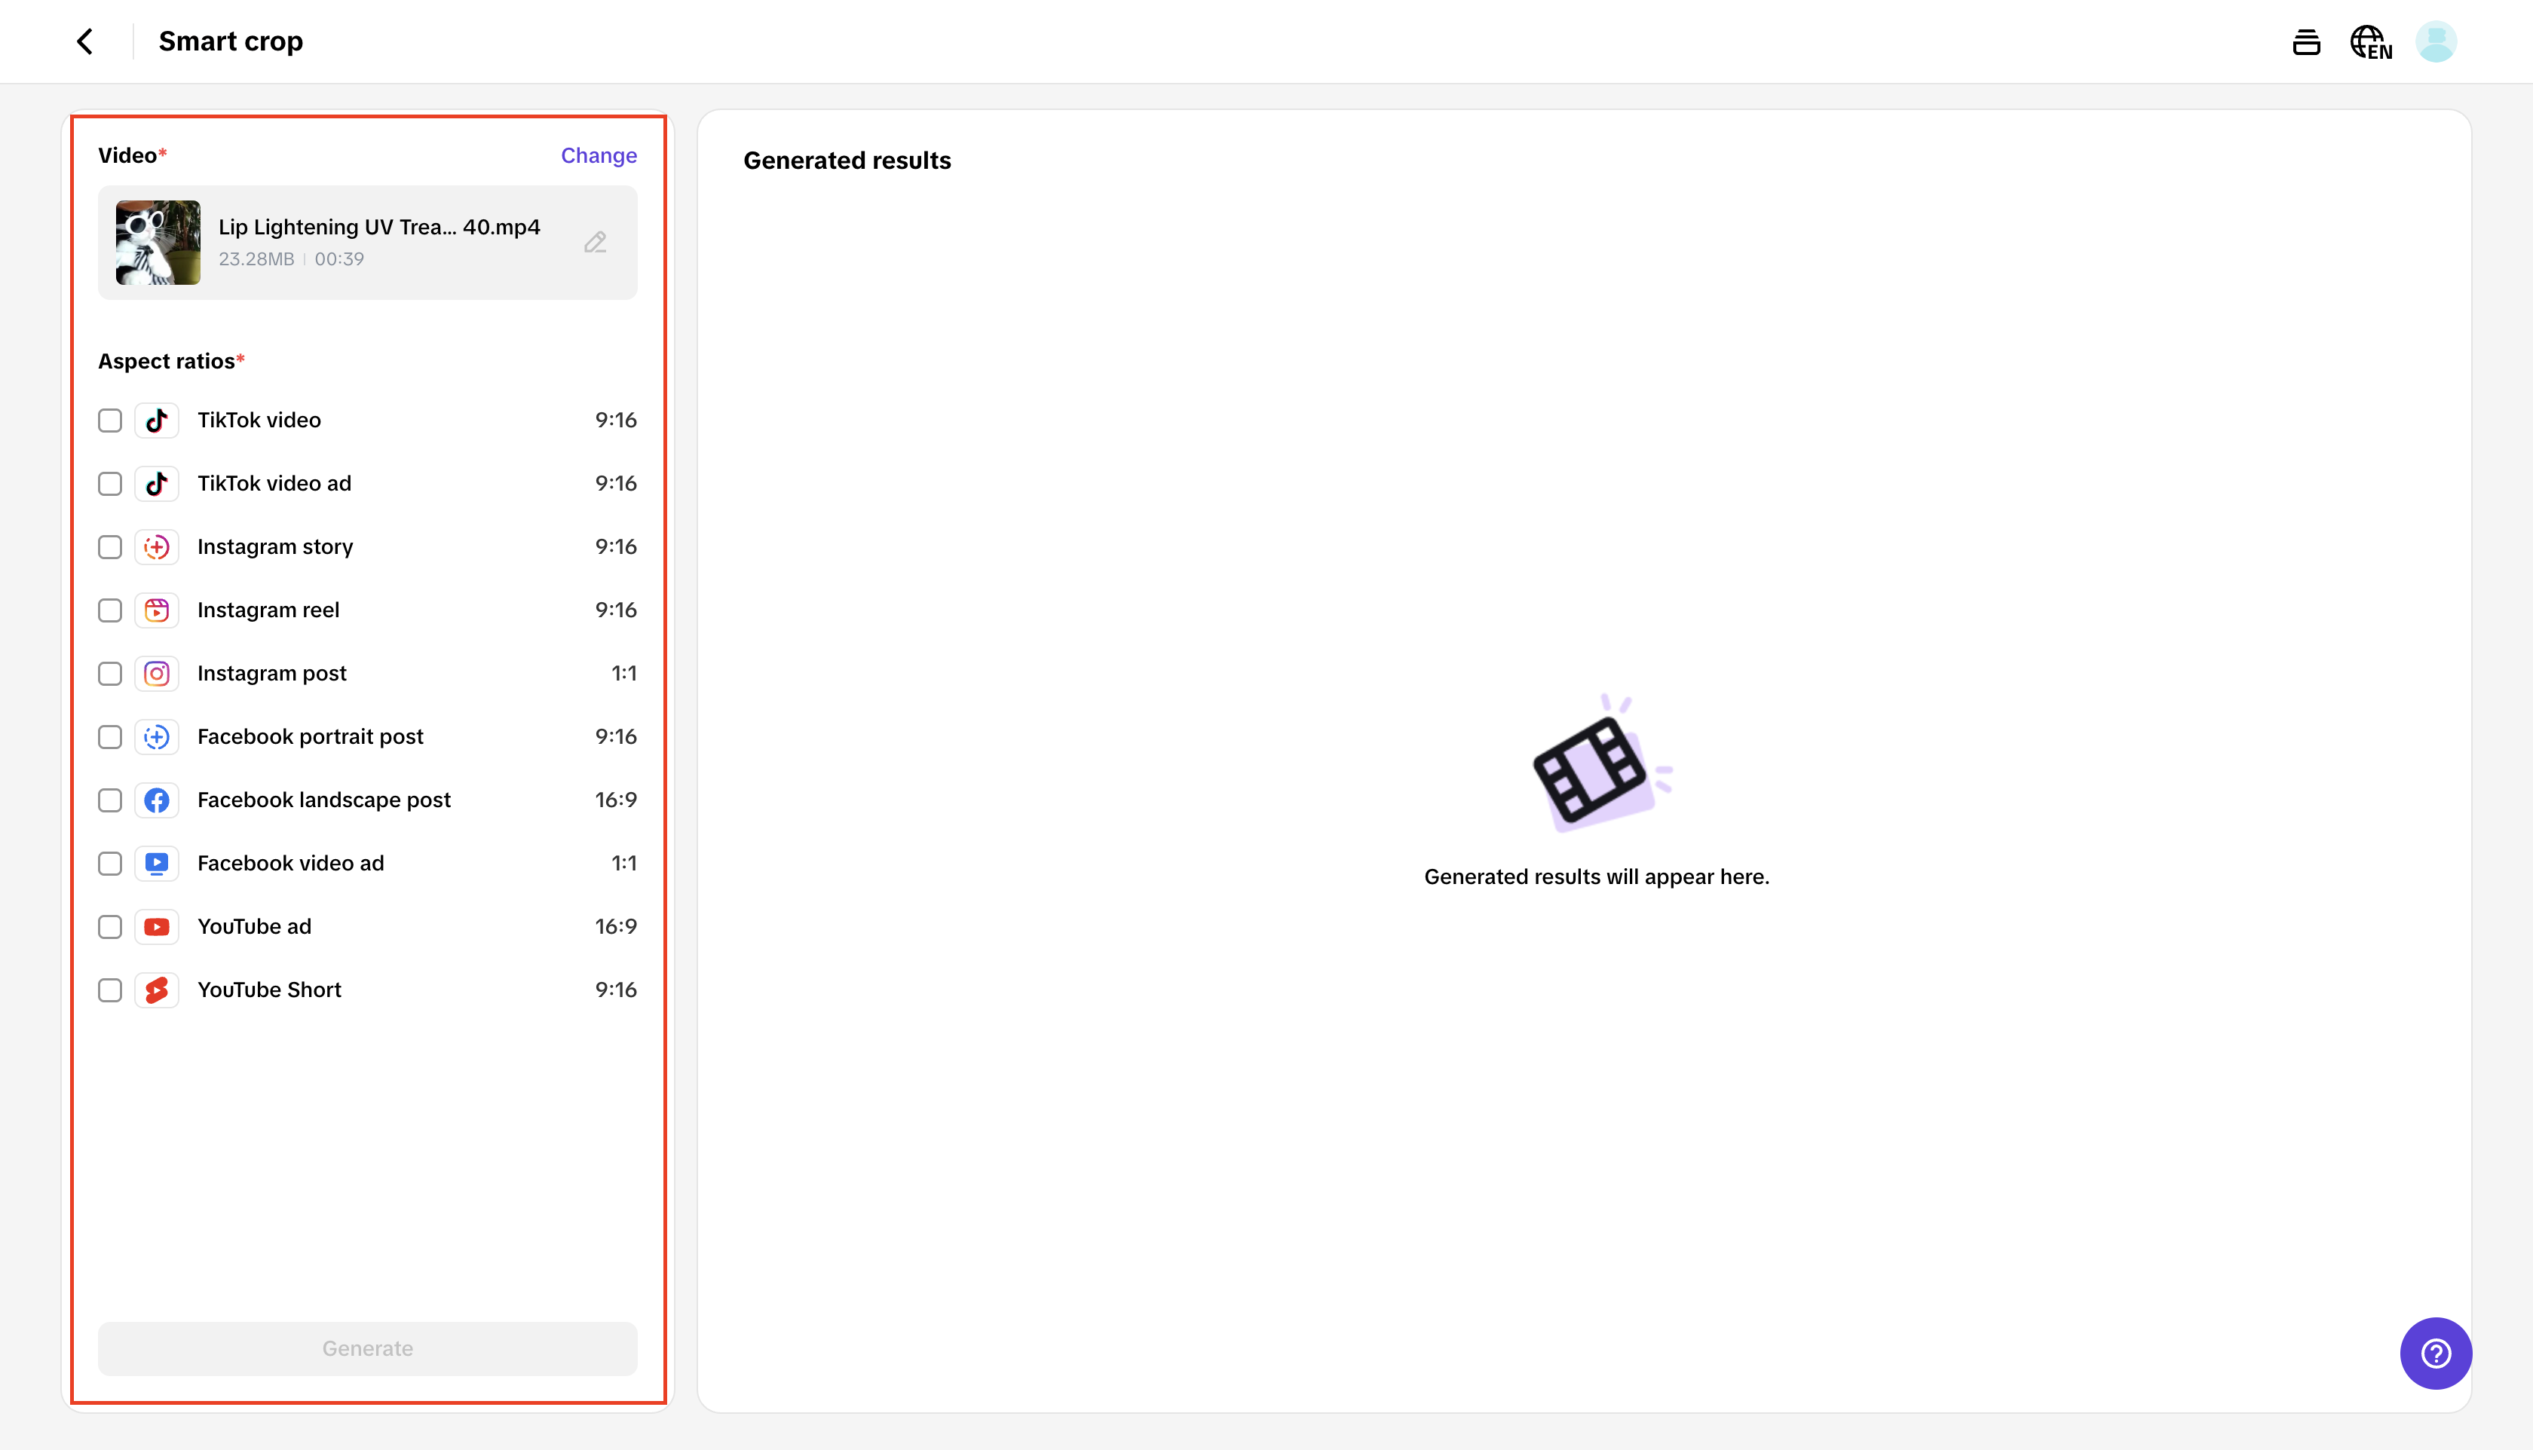Select the Facebook portrait post label

tap(310, 737)
